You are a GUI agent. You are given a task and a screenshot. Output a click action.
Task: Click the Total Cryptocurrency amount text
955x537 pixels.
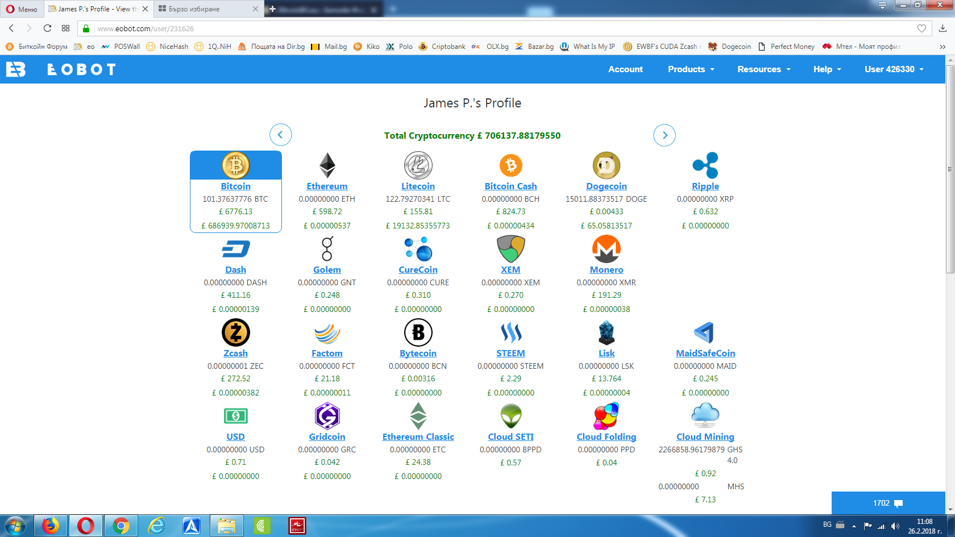click(x=472, y=136)
